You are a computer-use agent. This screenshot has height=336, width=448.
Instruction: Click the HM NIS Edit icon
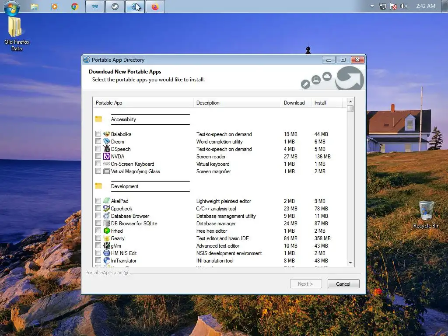[x=107, y=253]
